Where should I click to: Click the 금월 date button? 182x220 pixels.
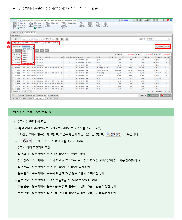[x=57, y=39]
